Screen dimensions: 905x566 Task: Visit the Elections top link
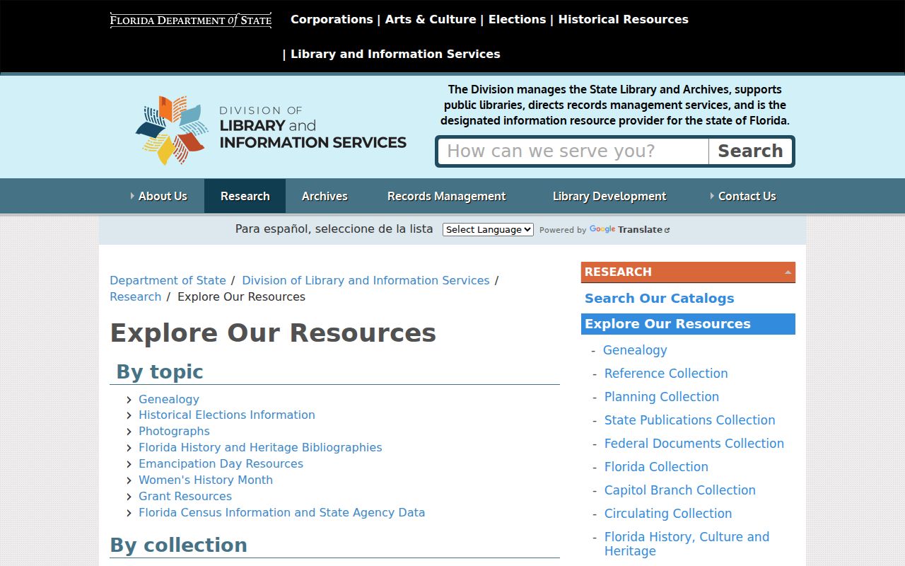pyautogui.click(x=517, y=19)
